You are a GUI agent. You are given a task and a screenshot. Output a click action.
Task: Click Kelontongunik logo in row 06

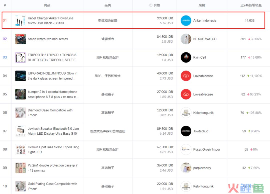click(186, 113)
